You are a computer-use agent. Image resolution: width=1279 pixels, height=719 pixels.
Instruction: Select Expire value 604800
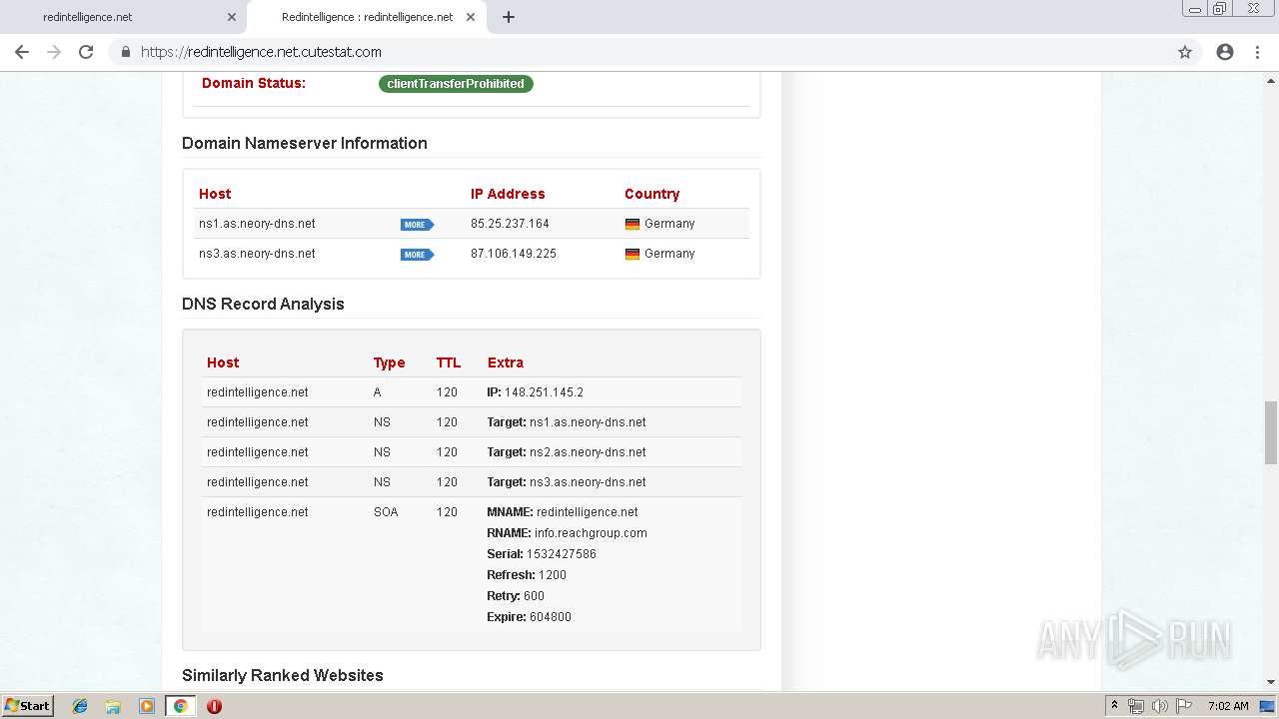[x=551, y=617]
